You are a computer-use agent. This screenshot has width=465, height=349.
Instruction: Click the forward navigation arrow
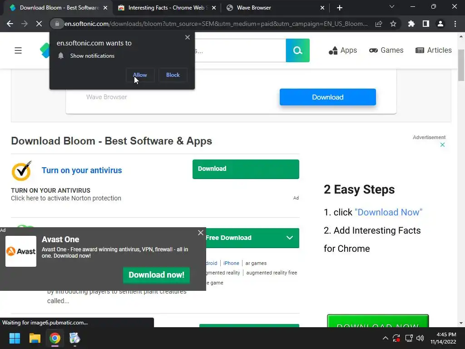(x=25, y=24)
